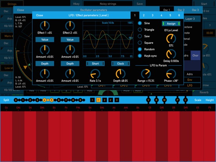Open the Osc 3 tab
The height and width of the screenshot is (162, 216).
coord(195,10)
